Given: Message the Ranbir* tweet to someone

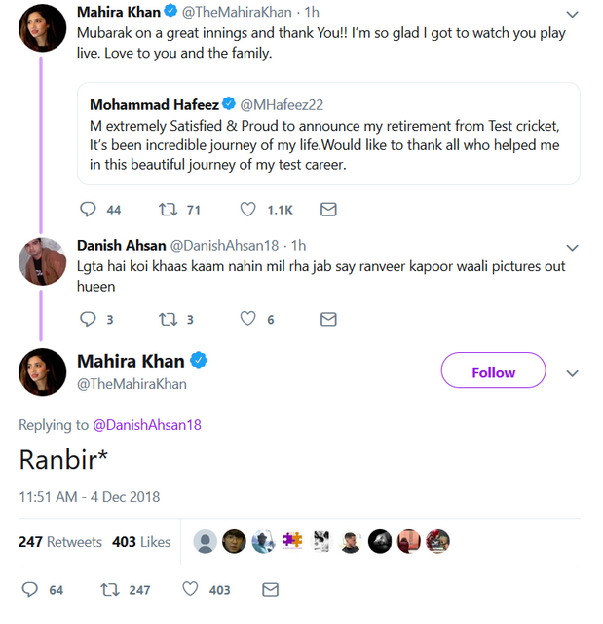Looking at the screenshot, I should [x=271, y=589].
